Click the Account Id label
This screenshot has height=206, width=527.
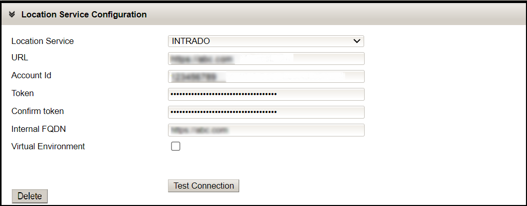coord(31,76)
